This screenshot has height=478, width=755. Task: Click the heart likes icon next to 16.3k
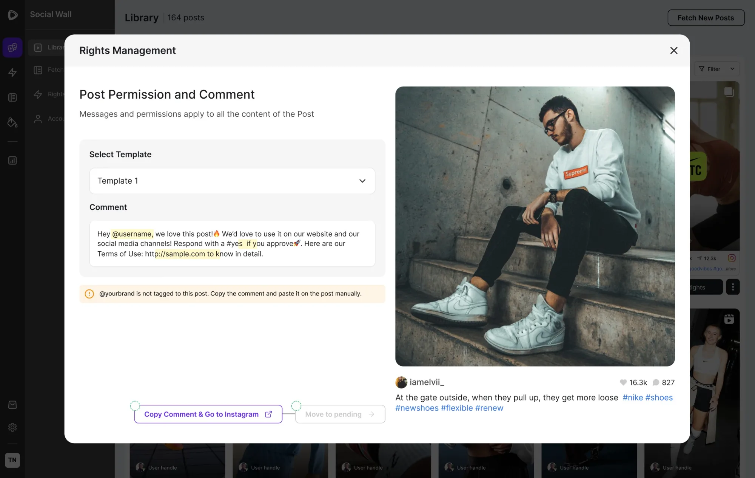point(623,382)
